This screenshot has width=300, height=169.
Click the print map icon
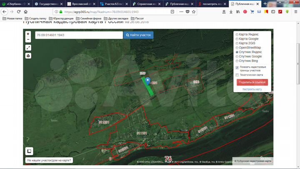click(28, 56)
